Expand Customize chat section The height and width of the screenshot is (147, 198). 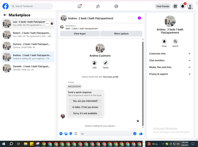coord(170,53)
